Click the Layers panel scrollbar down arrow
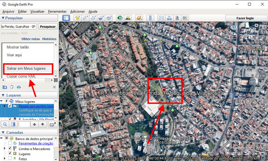268x161 pixels. [x=56, y=159]
